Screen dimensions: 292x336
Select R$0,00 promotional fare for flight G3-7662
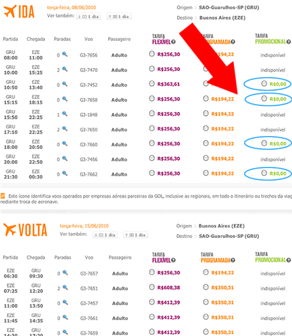[x=264, y=173]
